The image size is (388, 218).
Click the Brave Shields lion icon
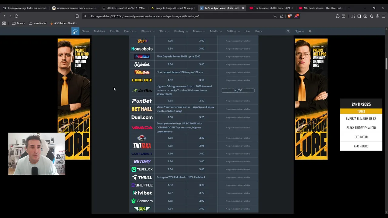point(289,16)
